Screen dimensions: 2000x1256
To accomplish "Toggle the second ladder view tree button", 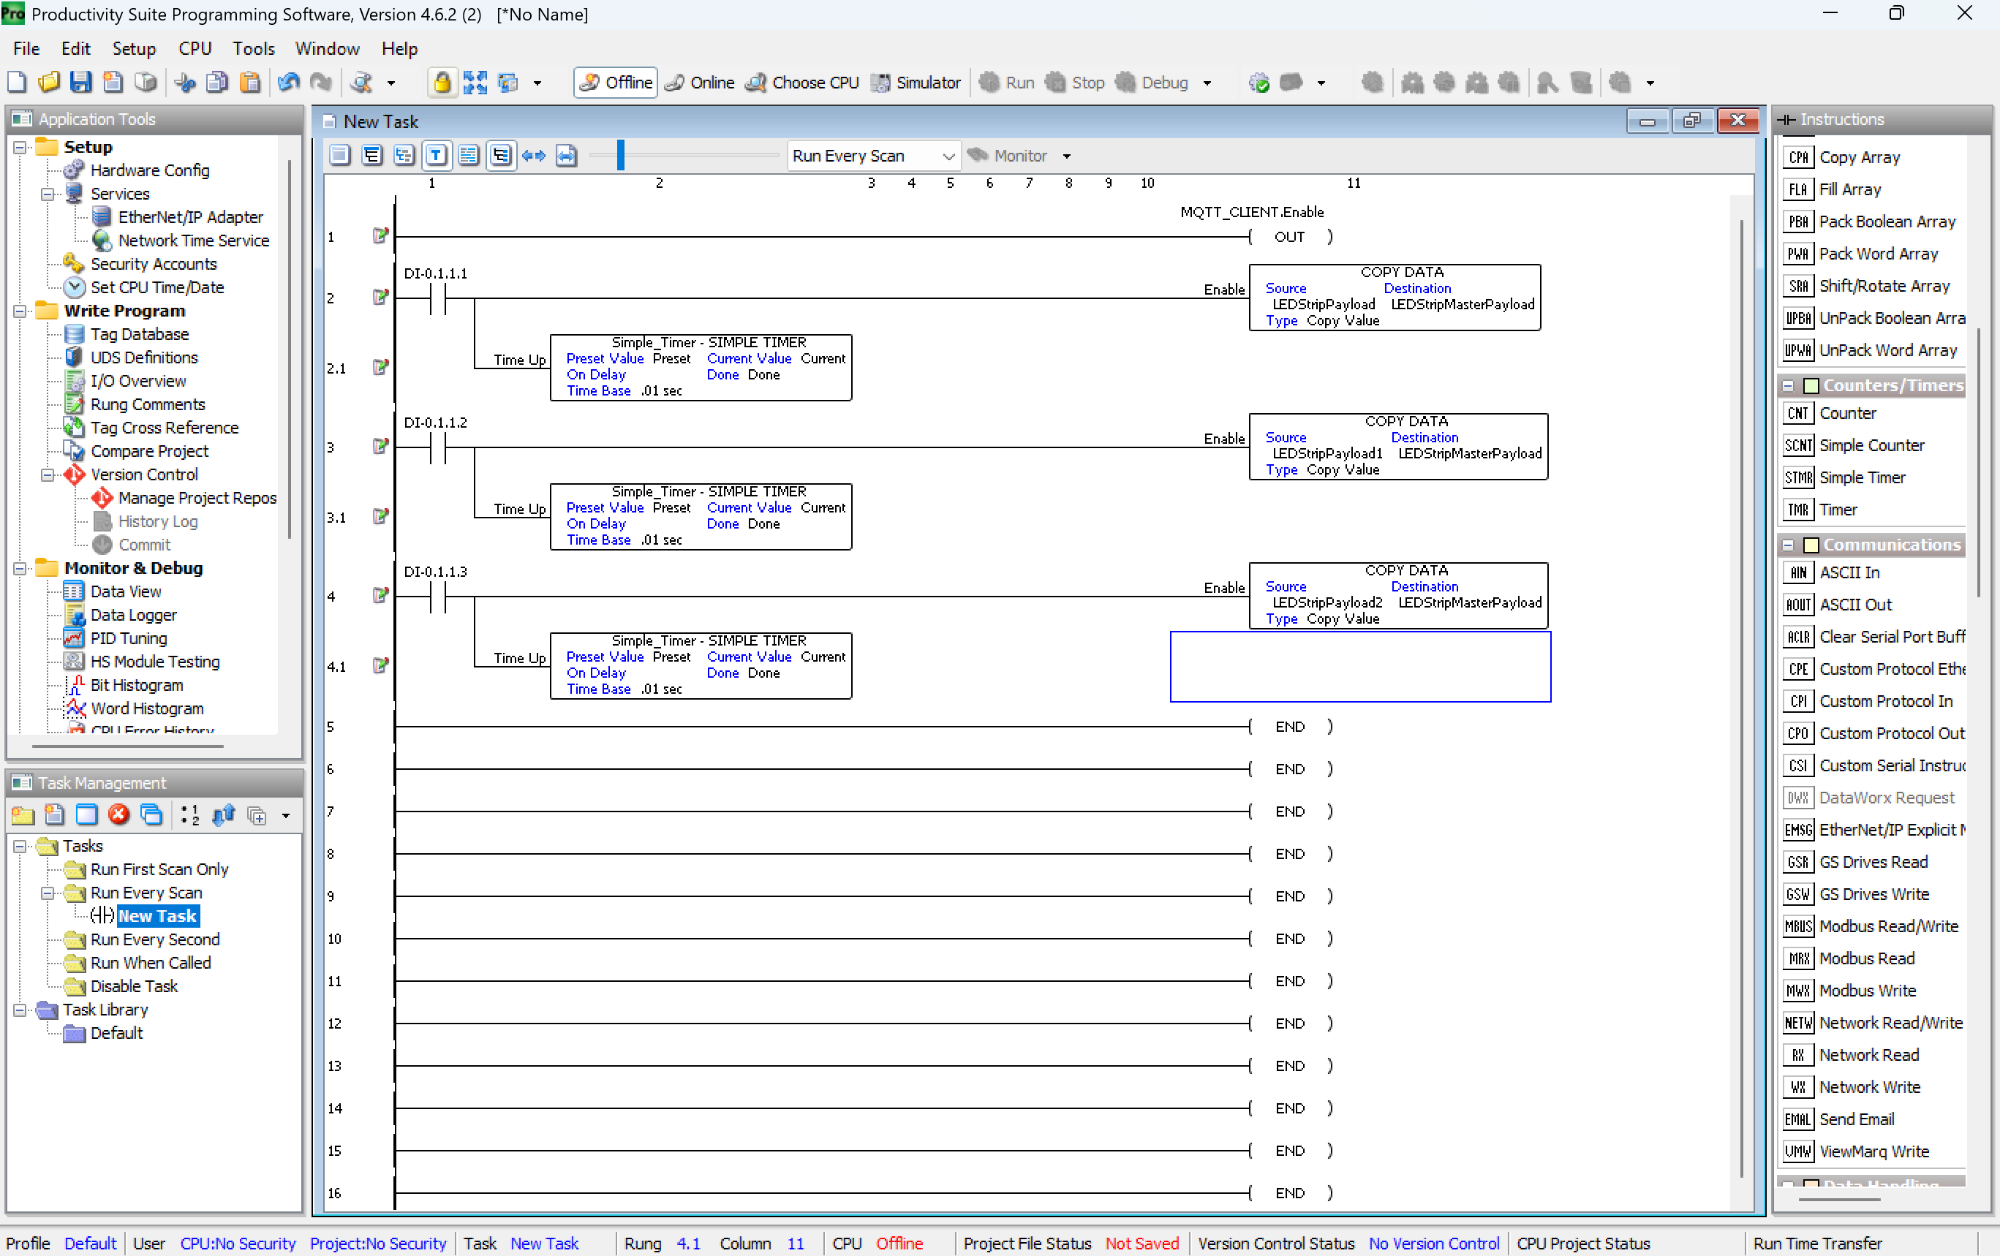I will 372,155.
